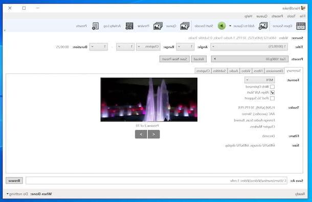Screen dimensions: 312x202
Task: Toggle the Presets panel toolbar icon
Action: coord(95,26)
